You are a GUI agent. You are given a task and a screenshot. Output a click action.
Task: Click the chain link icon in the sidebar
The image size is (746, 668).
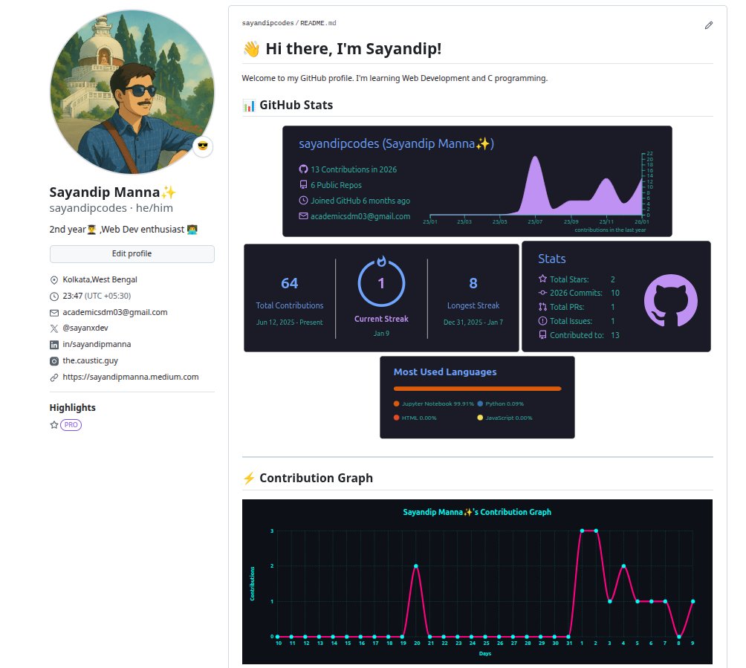(54, 377)
